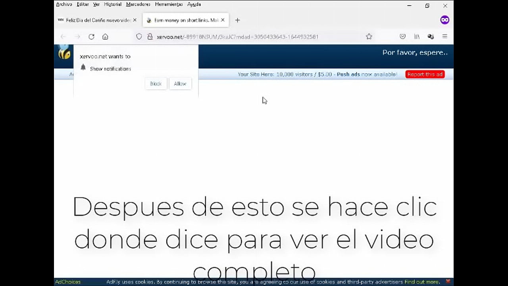Close the Feliz Dia del Cariño tab
This screenshot has width=508, height=286.
point(135,20)
